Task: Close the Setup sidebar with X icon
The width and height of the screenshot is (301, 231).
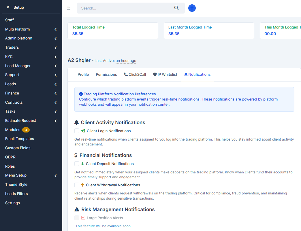Action: point(8,7)
